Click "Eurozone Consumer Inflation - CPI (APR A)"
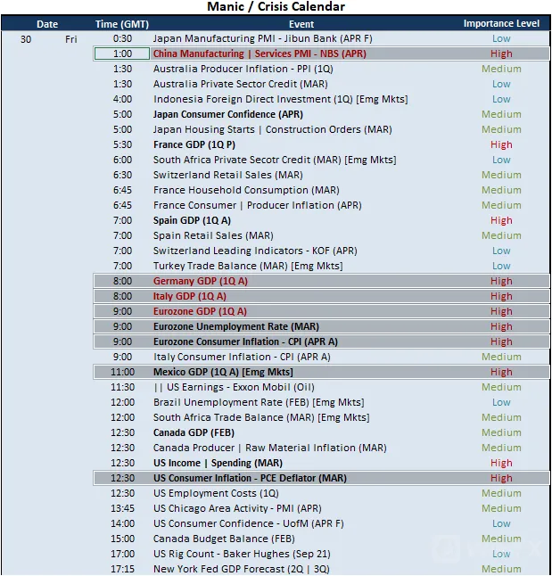Viewport: 552px width, 576px height. (x=245, y=341)
